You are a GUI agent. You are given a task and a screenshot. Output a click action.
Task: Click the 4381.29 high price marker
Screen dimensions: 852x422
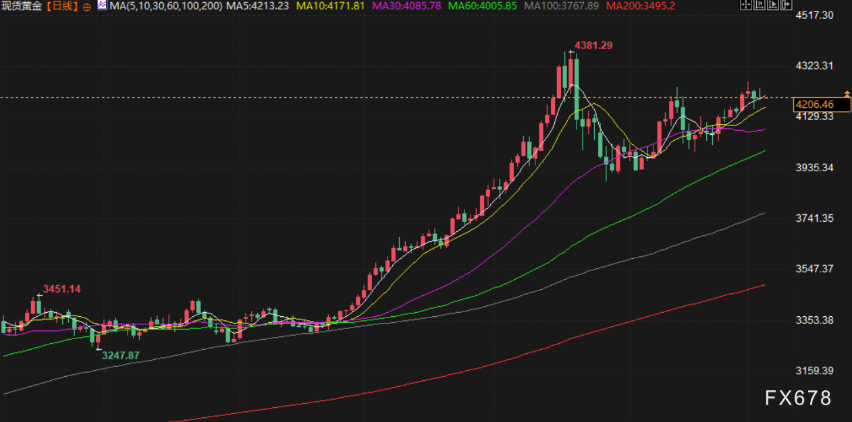pos(593,45)
